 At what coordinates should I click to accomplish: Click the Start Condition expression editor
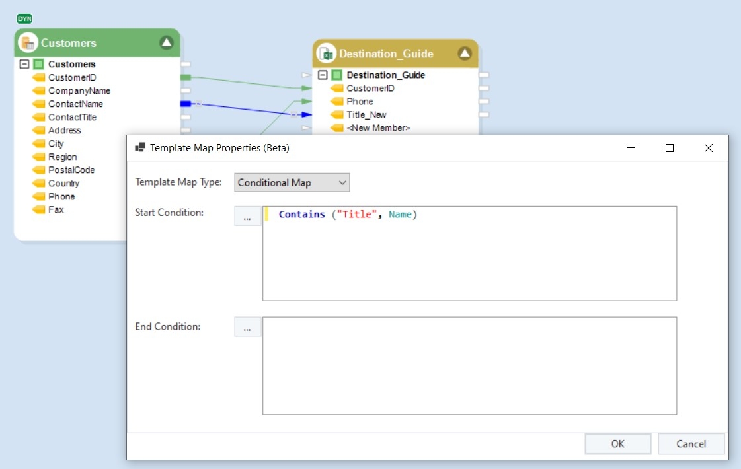point(469,254)
